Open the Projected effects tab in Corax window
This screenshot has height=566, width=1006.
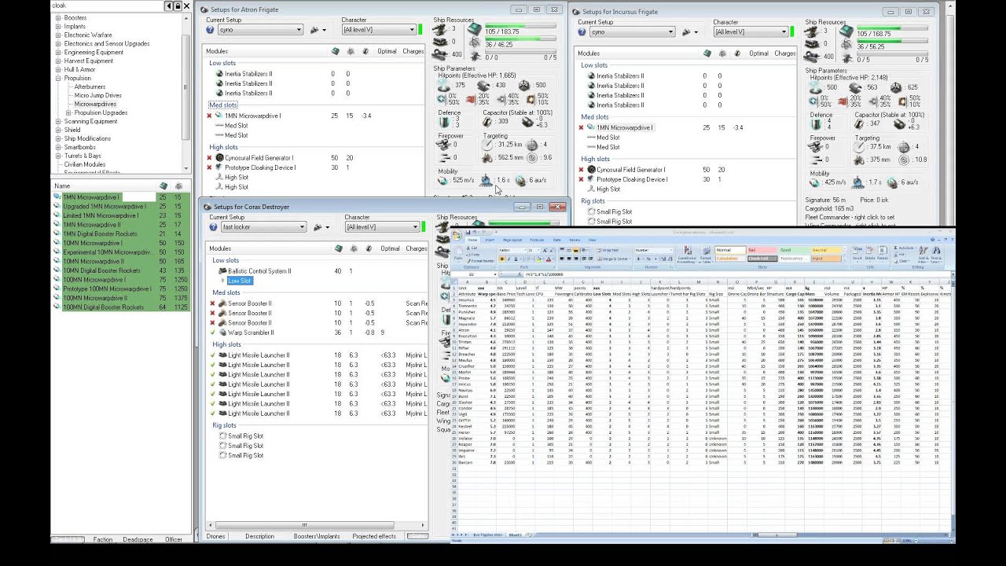(374, 536)
